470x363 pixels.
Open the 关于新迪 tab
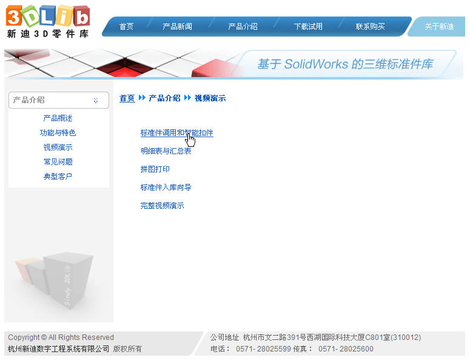tap(439, 26)
